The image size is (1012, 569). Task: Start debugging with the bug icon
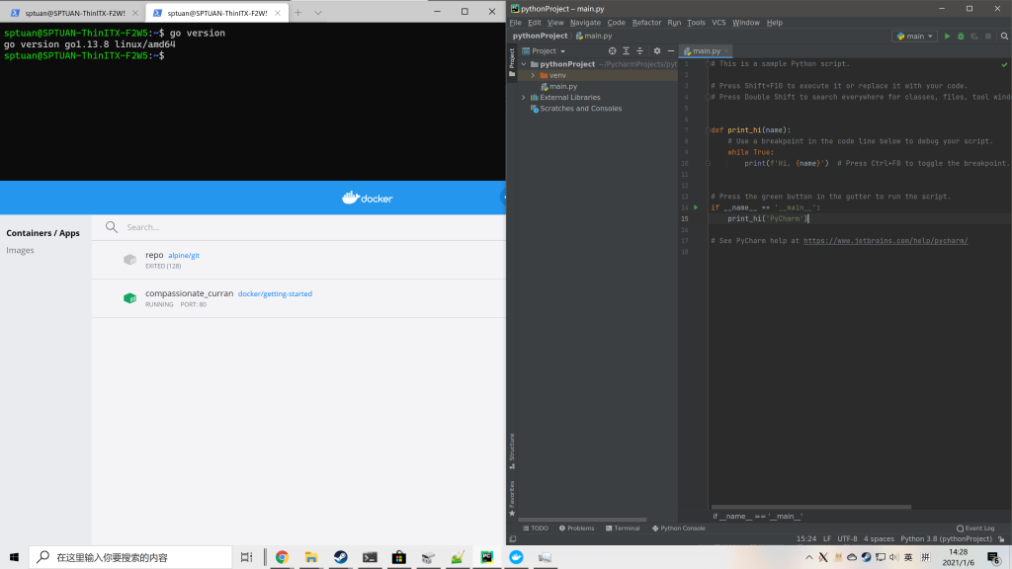click(960, 35)
